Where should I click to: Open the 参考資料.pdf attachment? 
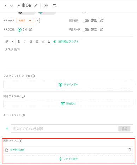pos(17,150)
